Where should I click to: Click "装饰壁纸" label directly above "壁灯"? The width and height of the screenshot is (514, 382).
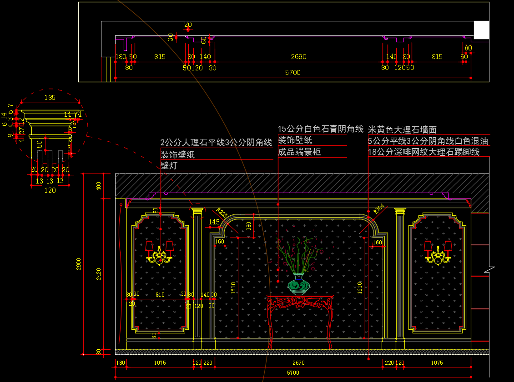pos(178,154)
